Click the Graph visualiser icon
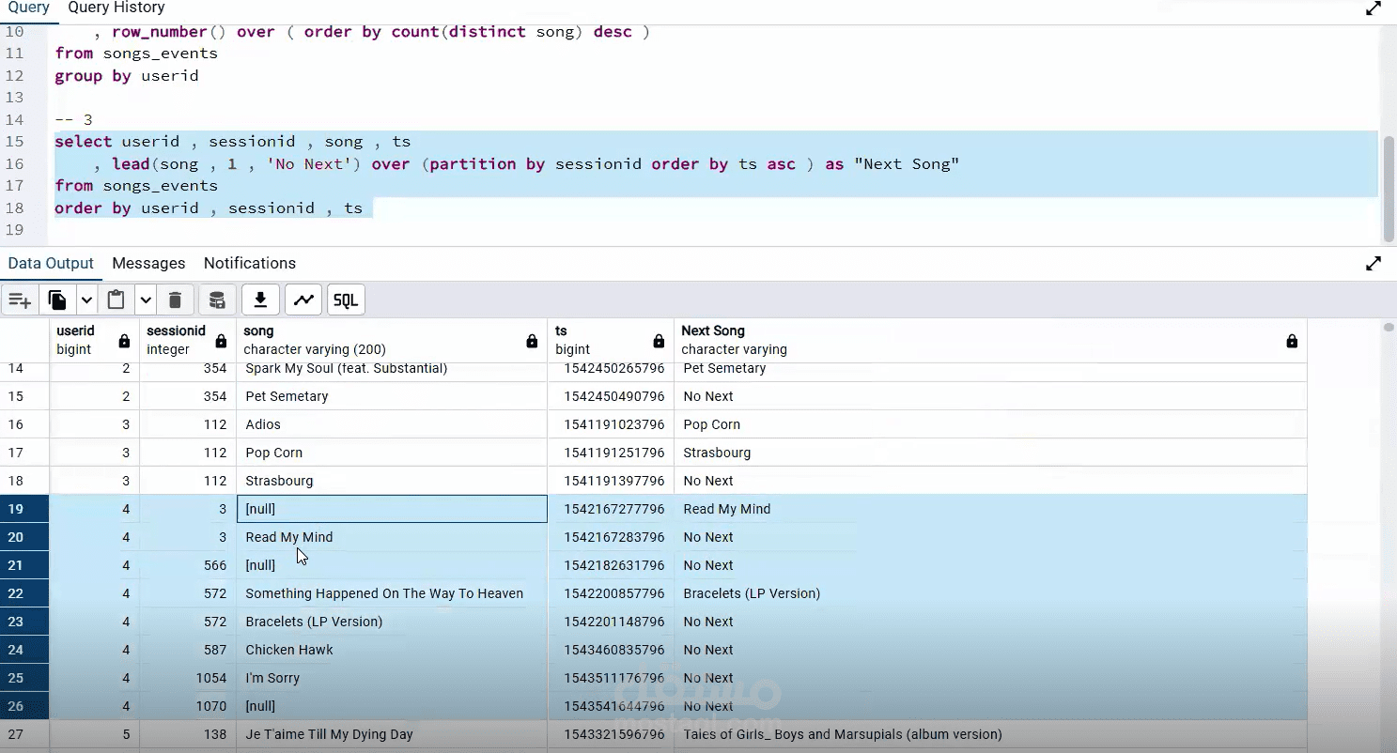This screenshot has height=753, width=1397. 303,300
